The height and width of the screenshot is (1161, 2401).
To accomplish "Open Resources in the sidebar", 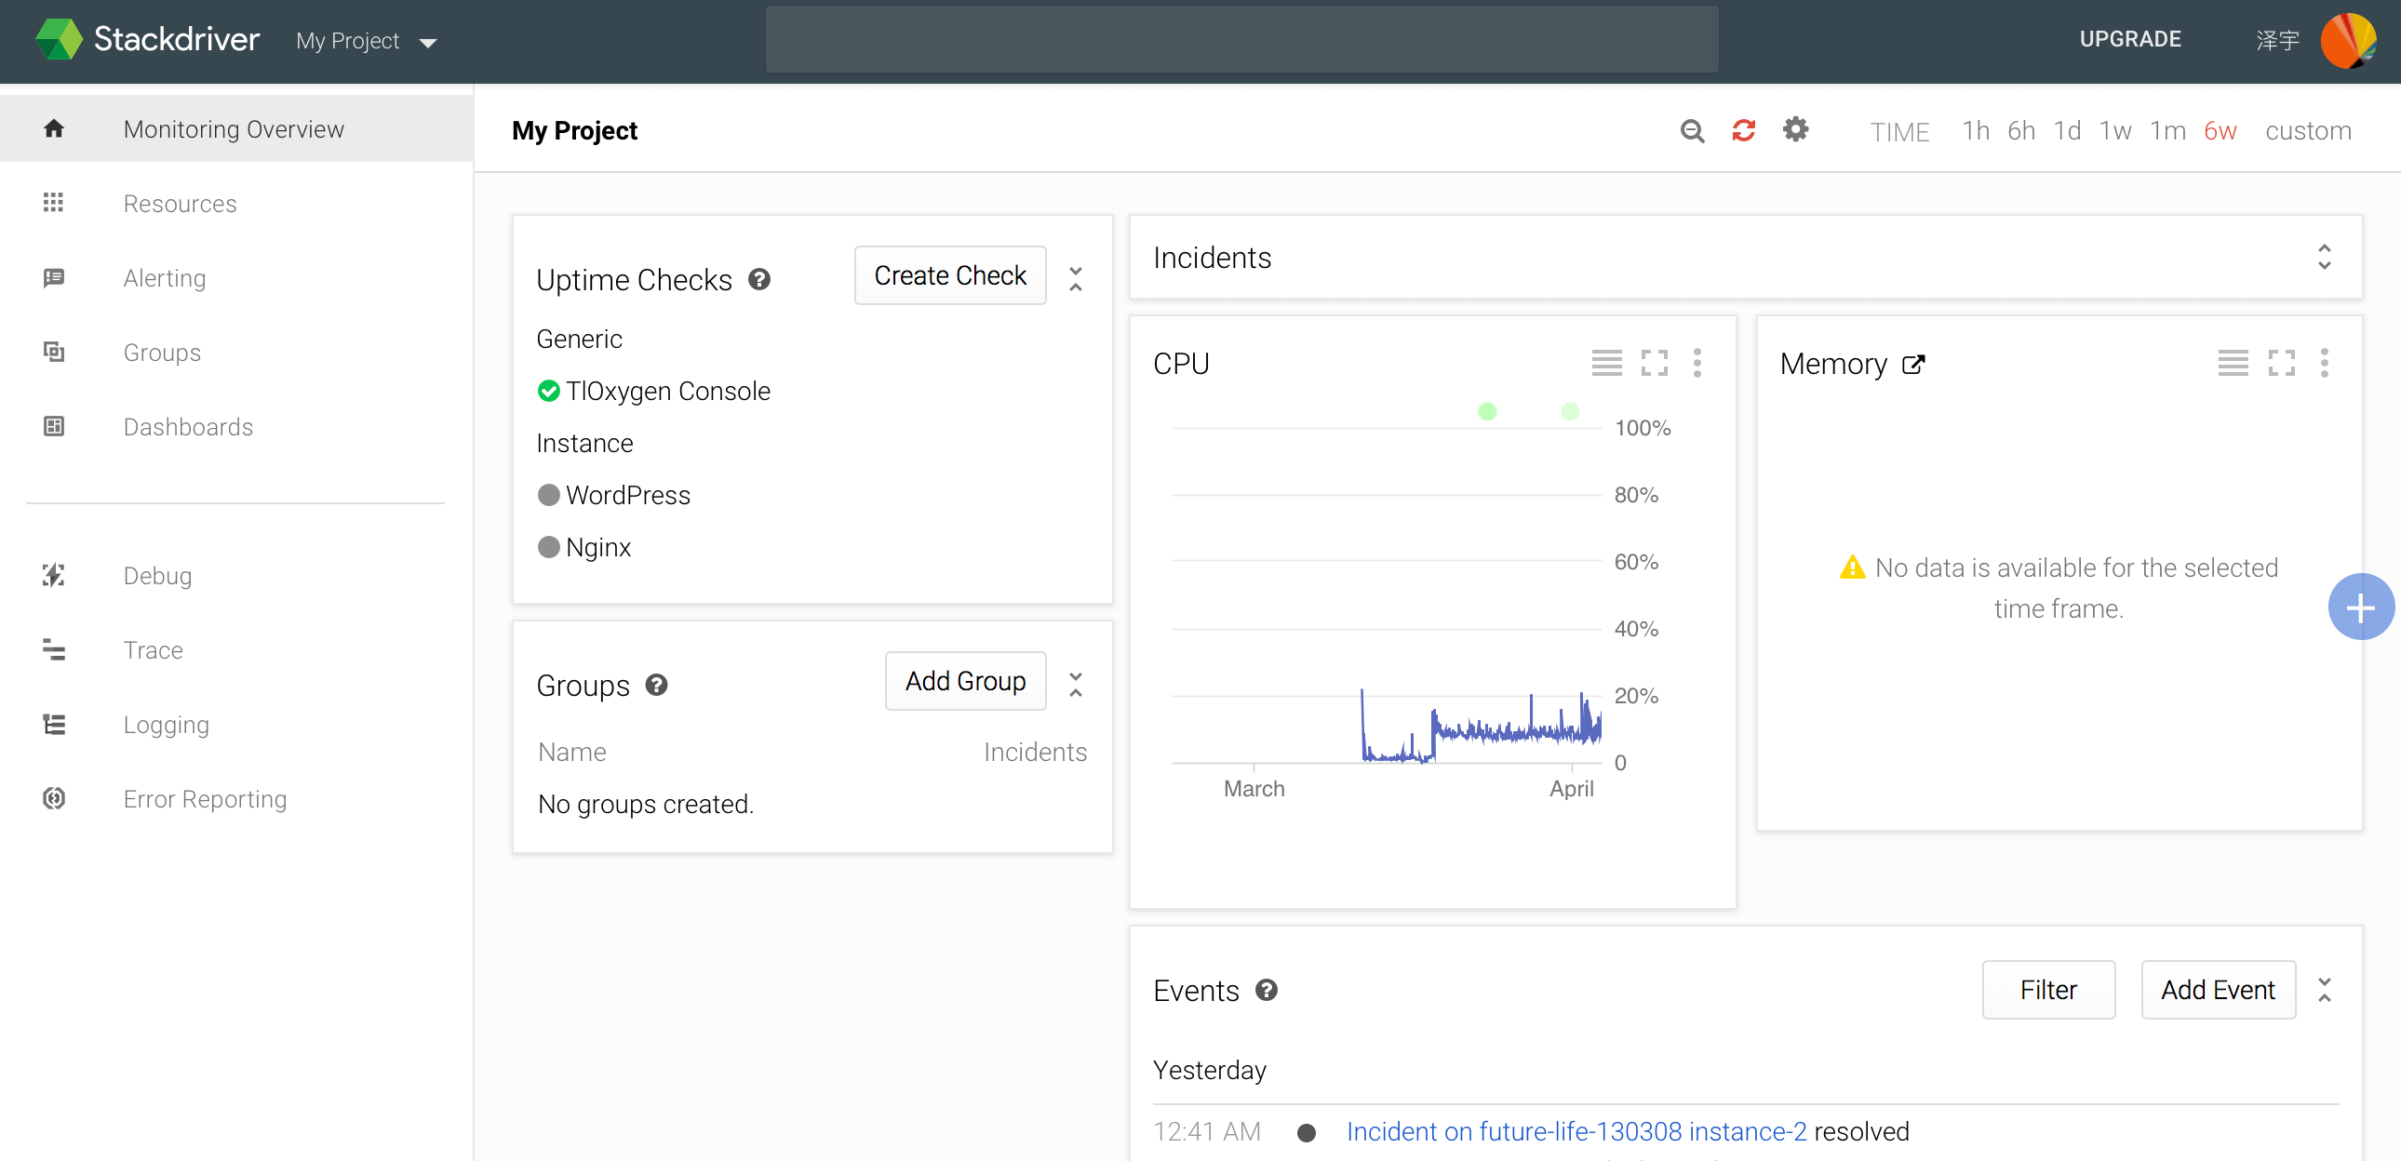I will [x=236, y=203].
